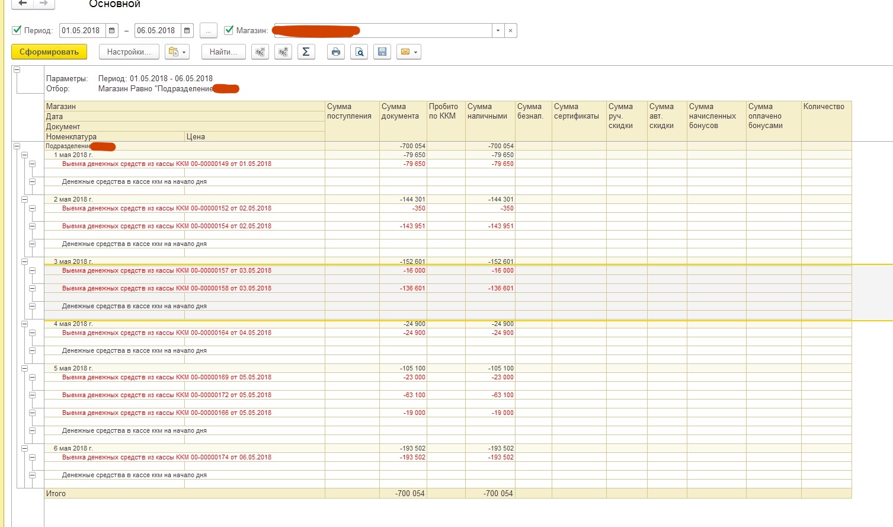Toggle the Период checkbox
Image resolution: width=893 pixels, height=527 pixels.
pos(17,30)
